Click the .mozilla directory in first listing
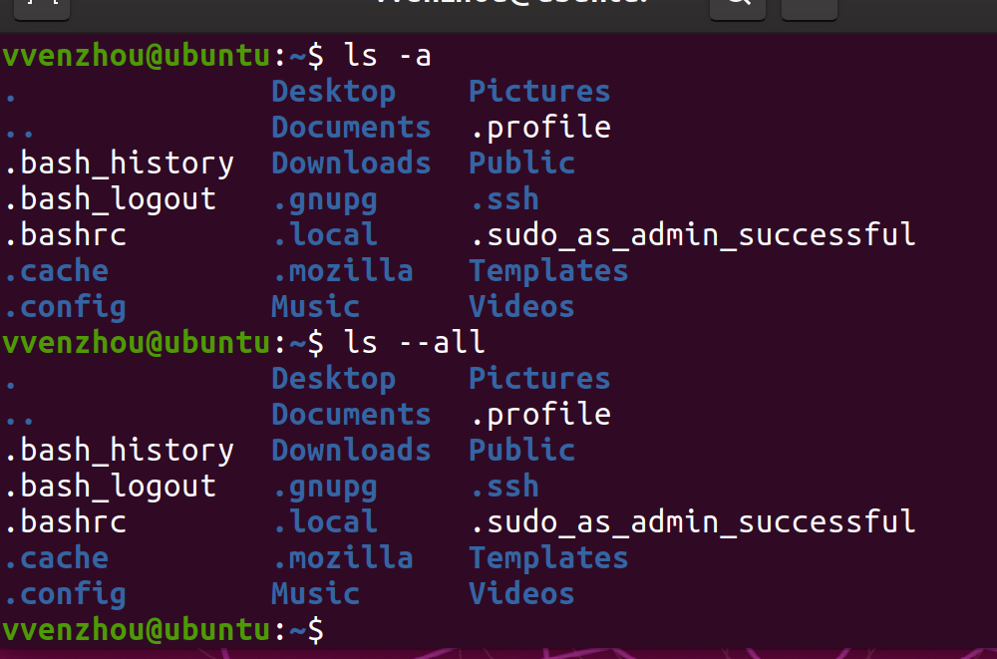The image size is (997, 659). (x=342, y=271)
